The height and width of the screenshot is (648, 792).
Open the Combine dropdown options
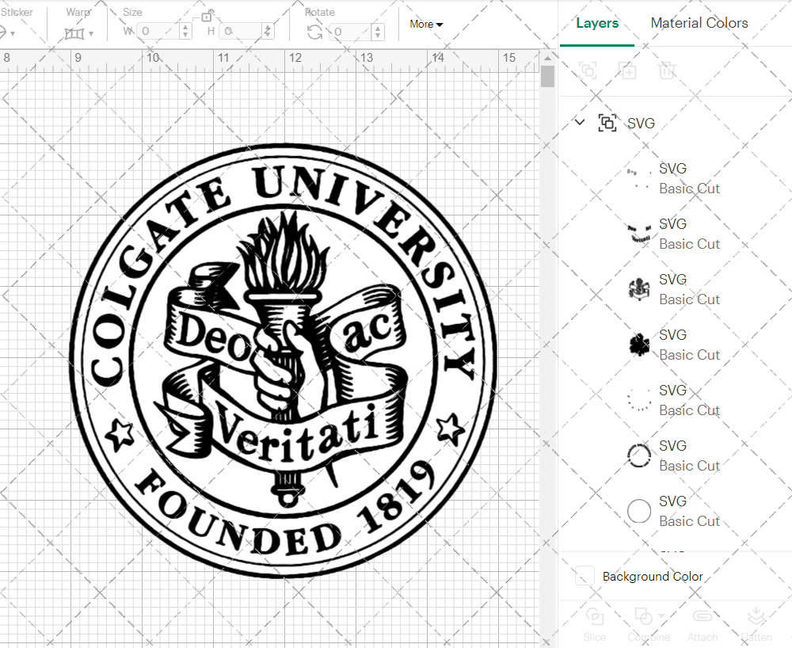661,616
